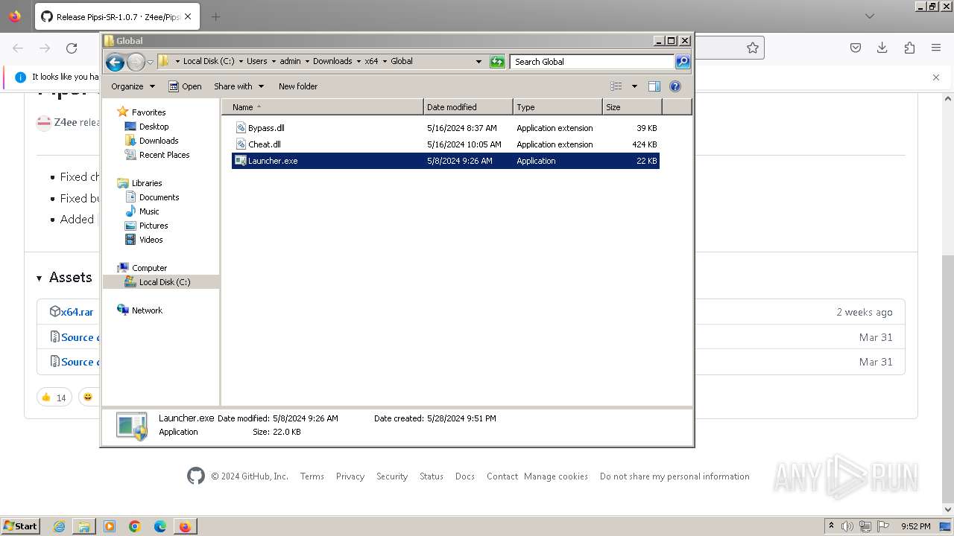Click Manage cookies in footer
The width and height of the screenshot is (954, 536).
point(556,476)
